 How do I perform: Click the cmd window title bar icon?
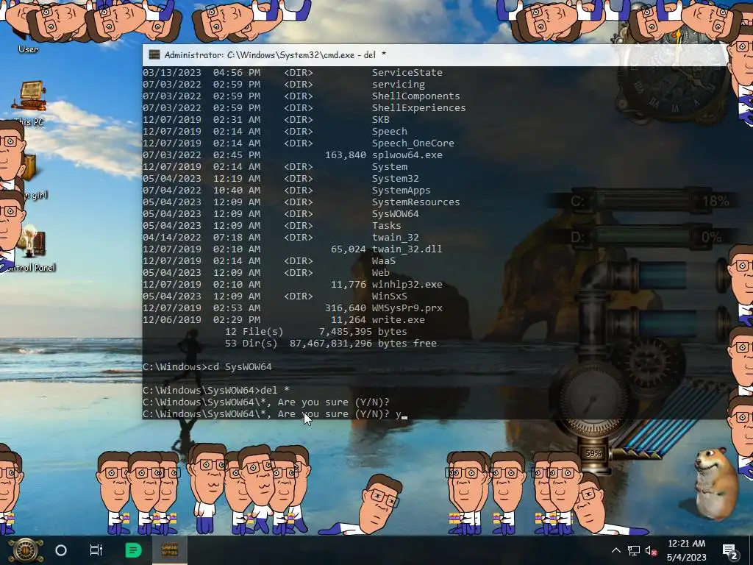pyautogui.click(x=154, y=54)
